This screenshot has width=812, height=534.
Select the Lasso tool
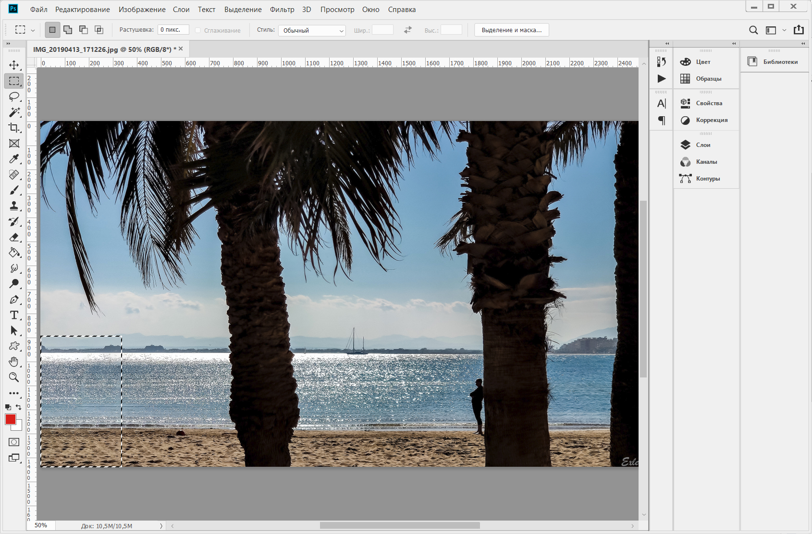click(14, 97)
